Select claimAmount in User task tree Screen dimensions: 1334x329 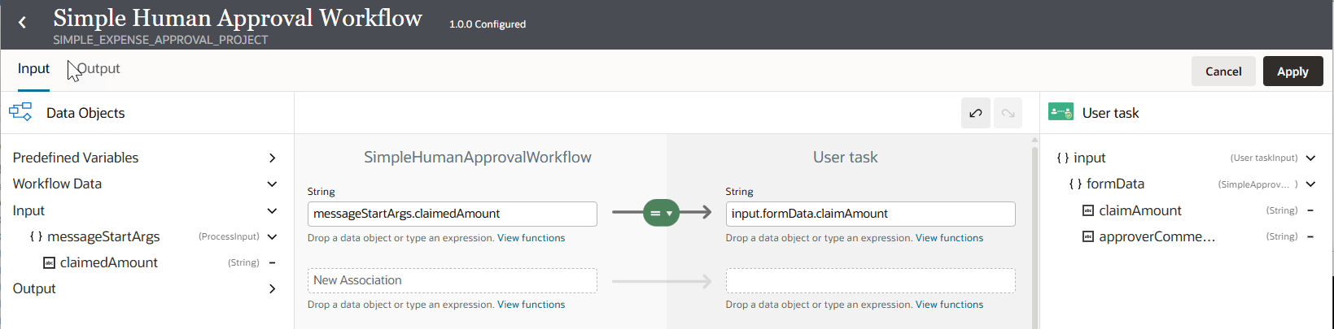coord(1139,210)
